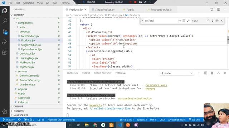Open the Run and Debug view
The height and width of the screenshot is (128, 229).
[5, 42]
